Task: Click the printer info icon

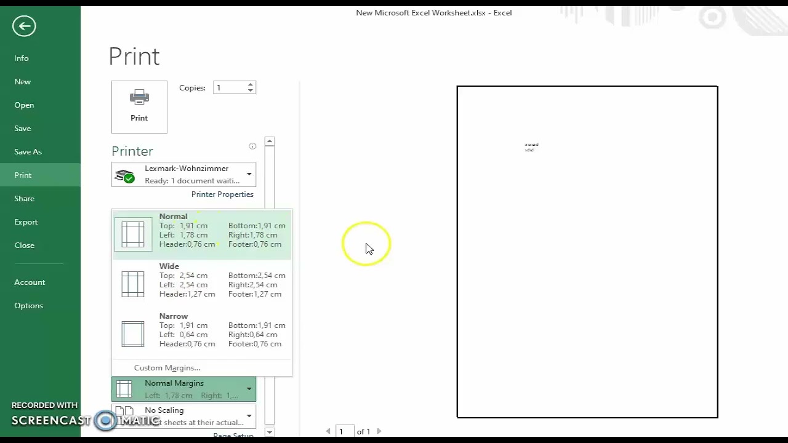Action: (x=252, y=146)
